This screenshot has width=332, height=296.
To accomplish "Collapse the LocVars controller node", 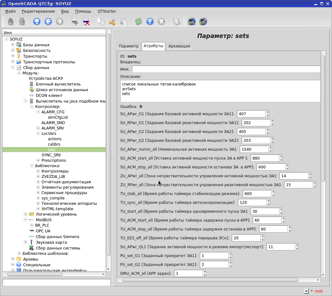I will point(38,133).
